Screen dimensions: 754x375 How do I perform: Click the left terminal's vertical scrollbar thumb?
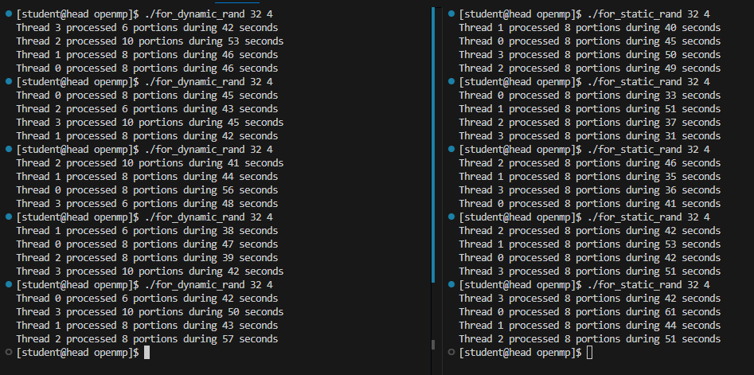pos(433,143)
